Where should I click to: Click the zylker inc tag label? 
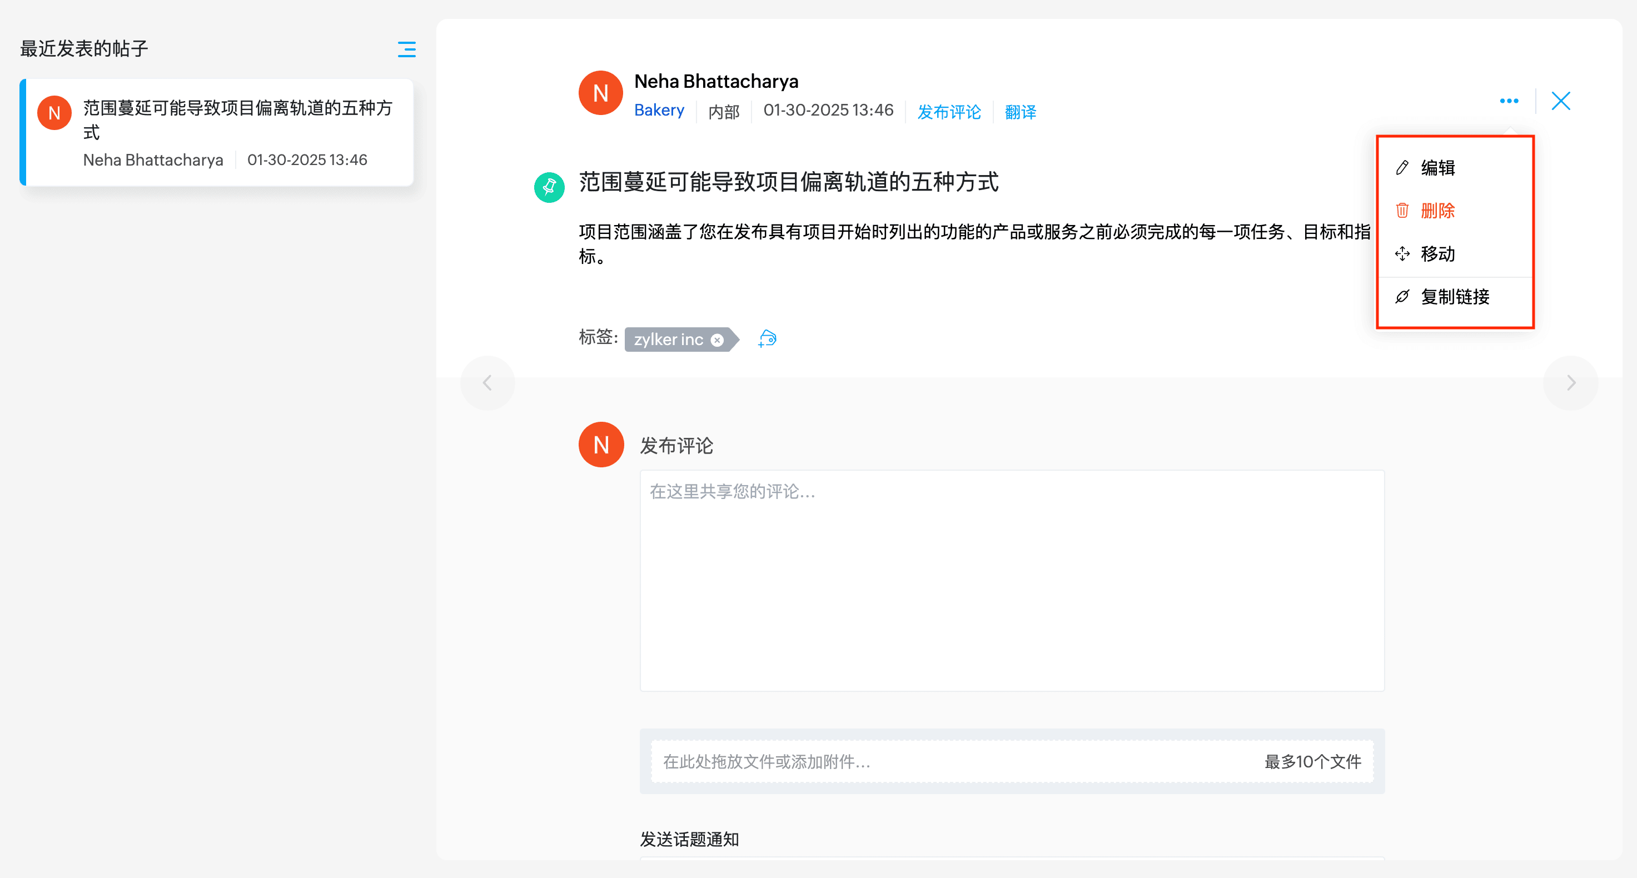668,340
